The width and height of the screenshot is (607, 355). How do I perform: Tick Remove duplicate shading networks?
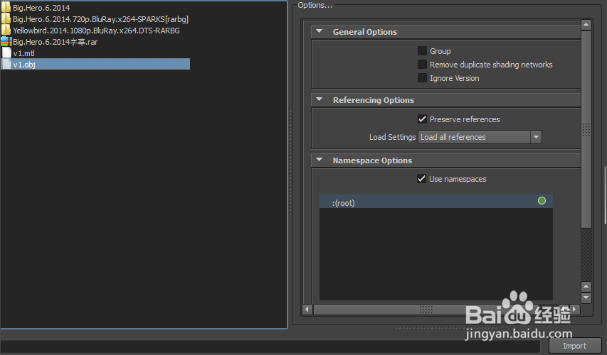click(x=422, y=64)
